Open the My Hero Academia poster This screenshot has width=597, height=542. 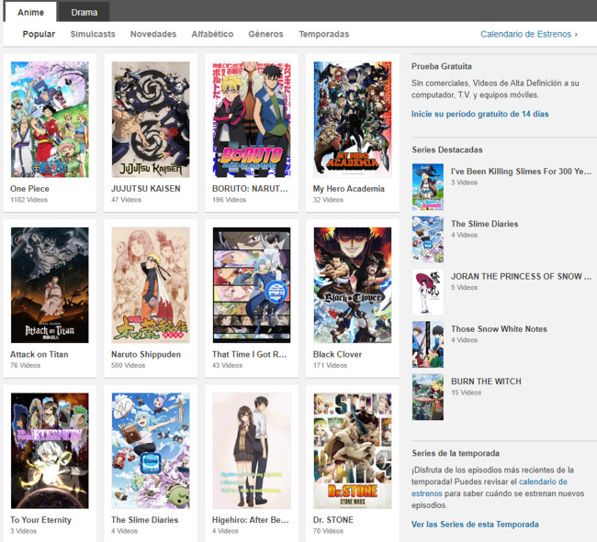click(352, 119)
